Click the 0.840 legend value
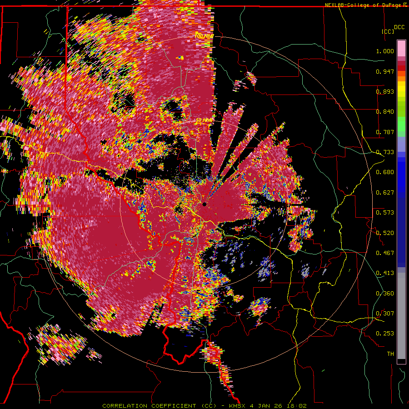 pyautogui.click(x=385, y=112)
